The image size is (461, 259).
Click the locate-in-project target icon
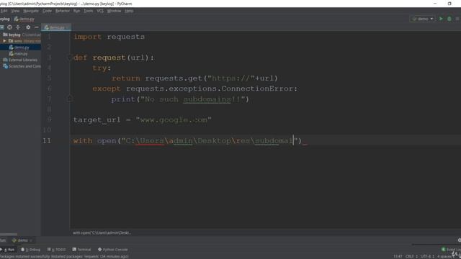coord(9,27)
